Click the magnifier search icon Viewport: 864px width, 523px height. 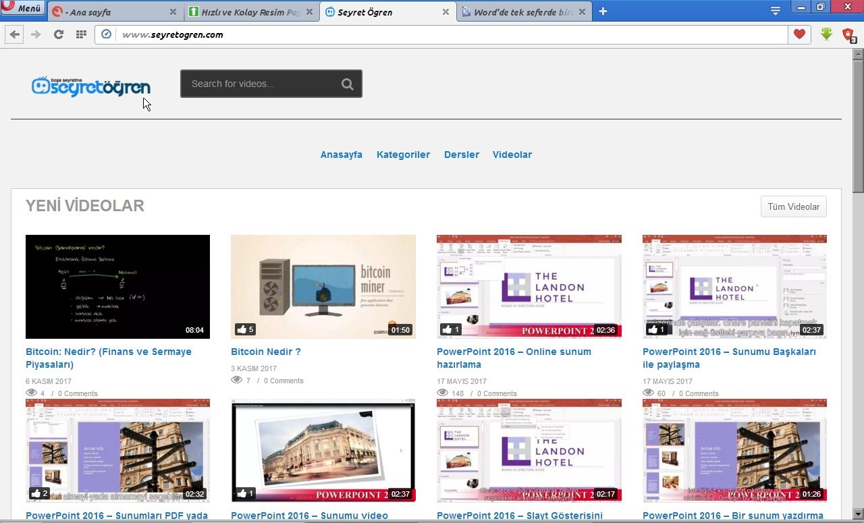click(348, 84)
